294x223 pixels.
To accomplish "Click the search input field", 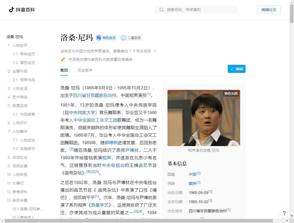I will 199,10.
